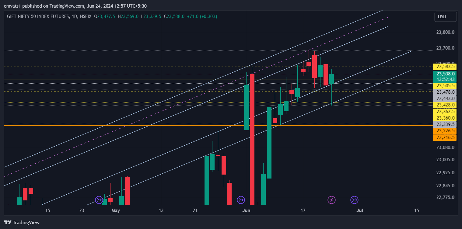The width and height of the screenshot is (462, 229).
Task: Click the 23 date label on time axis
Action: tap(82, 210)
